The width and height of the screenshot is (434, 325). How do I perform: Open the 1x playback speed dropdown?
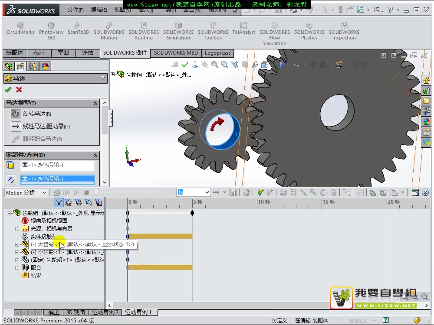click(x=207, y=192)
